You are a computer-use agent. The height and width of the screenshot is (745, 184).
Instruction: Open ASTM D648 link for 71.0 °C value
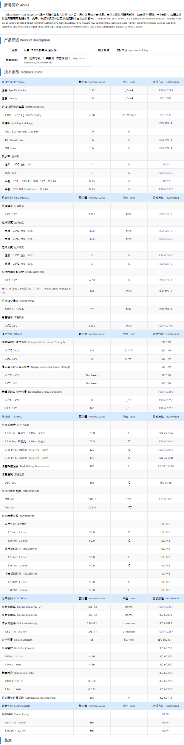[x=166, y=441]
